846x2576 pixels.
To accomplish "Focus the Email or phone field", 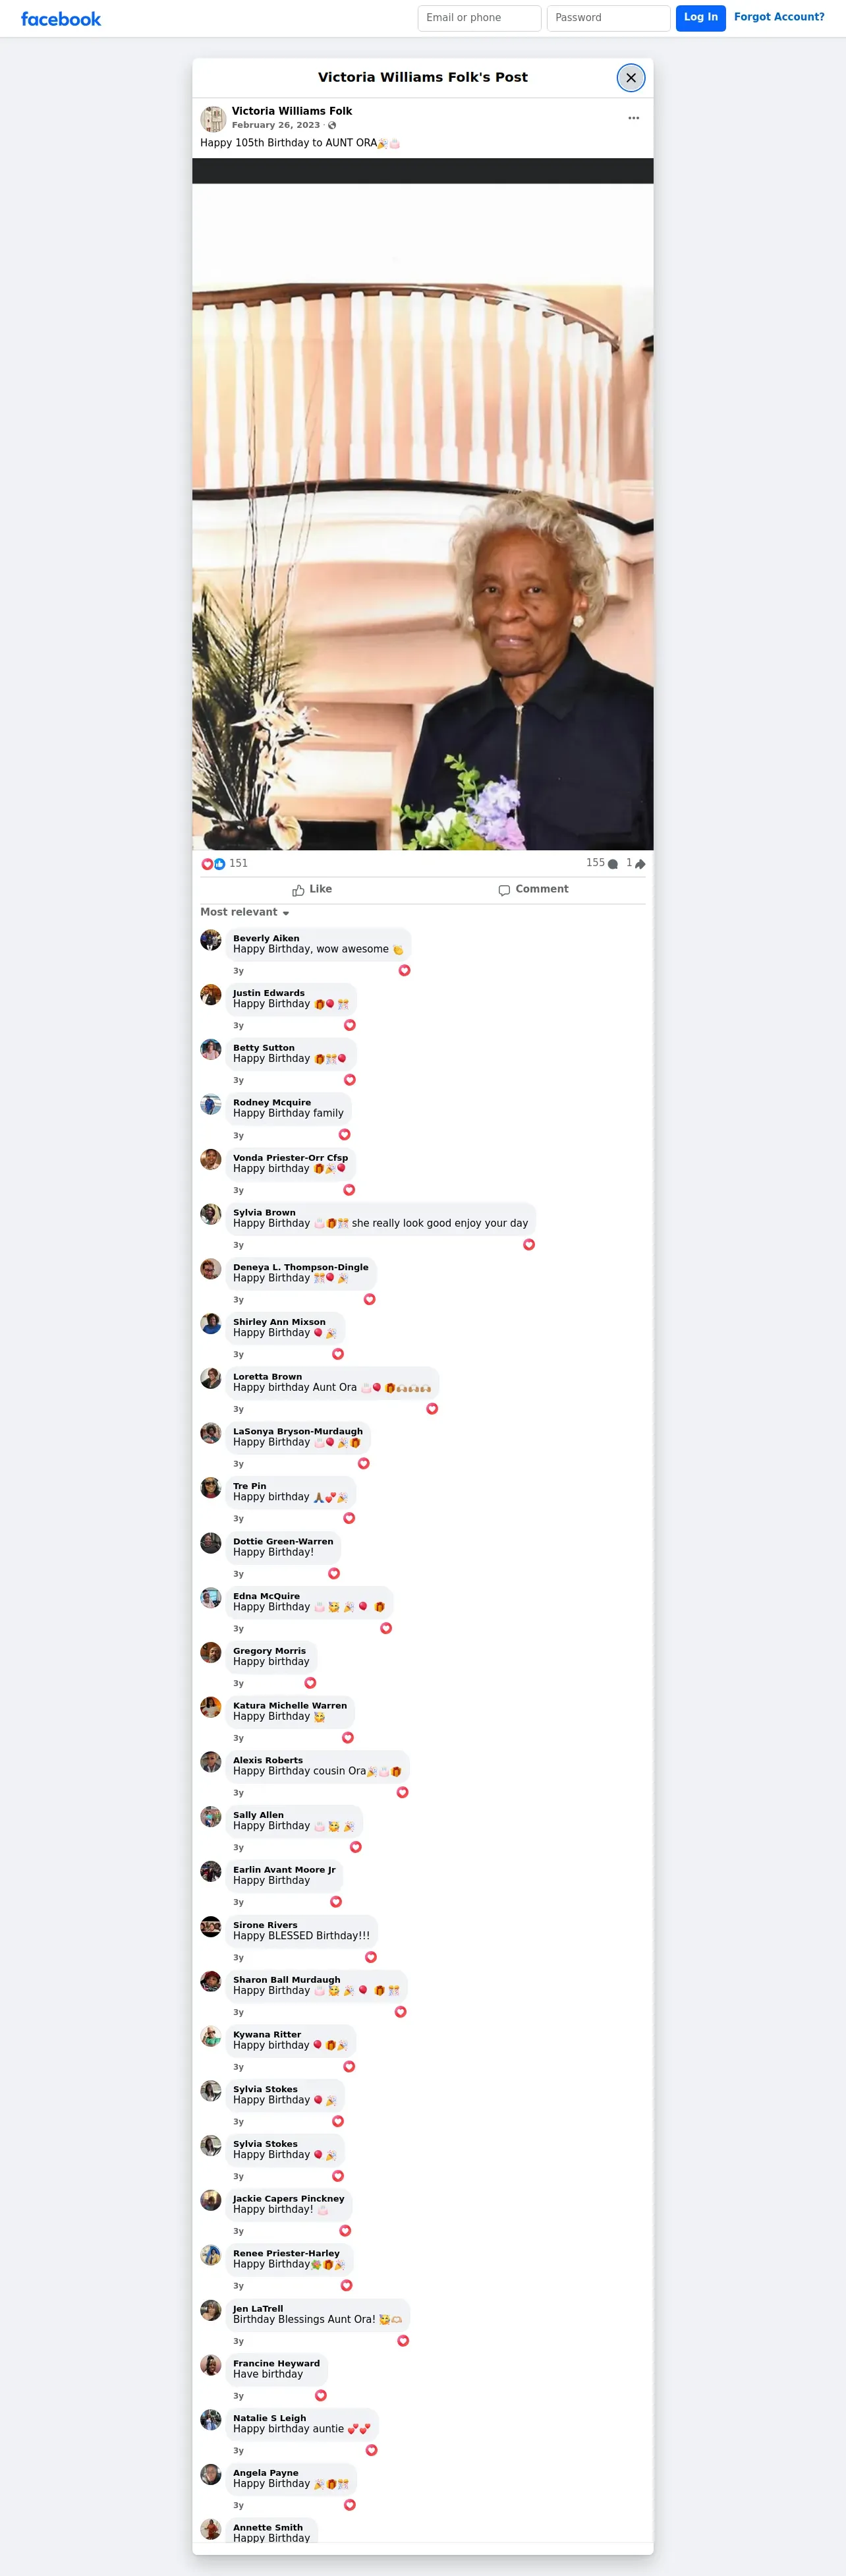I will point(479,18).
